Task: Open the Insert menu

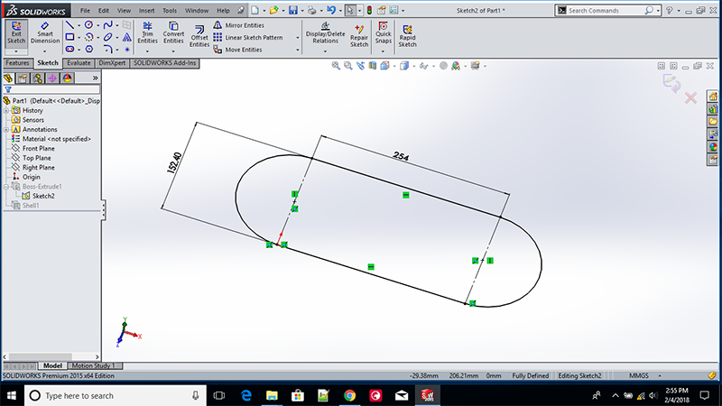Action: point(146,10)
